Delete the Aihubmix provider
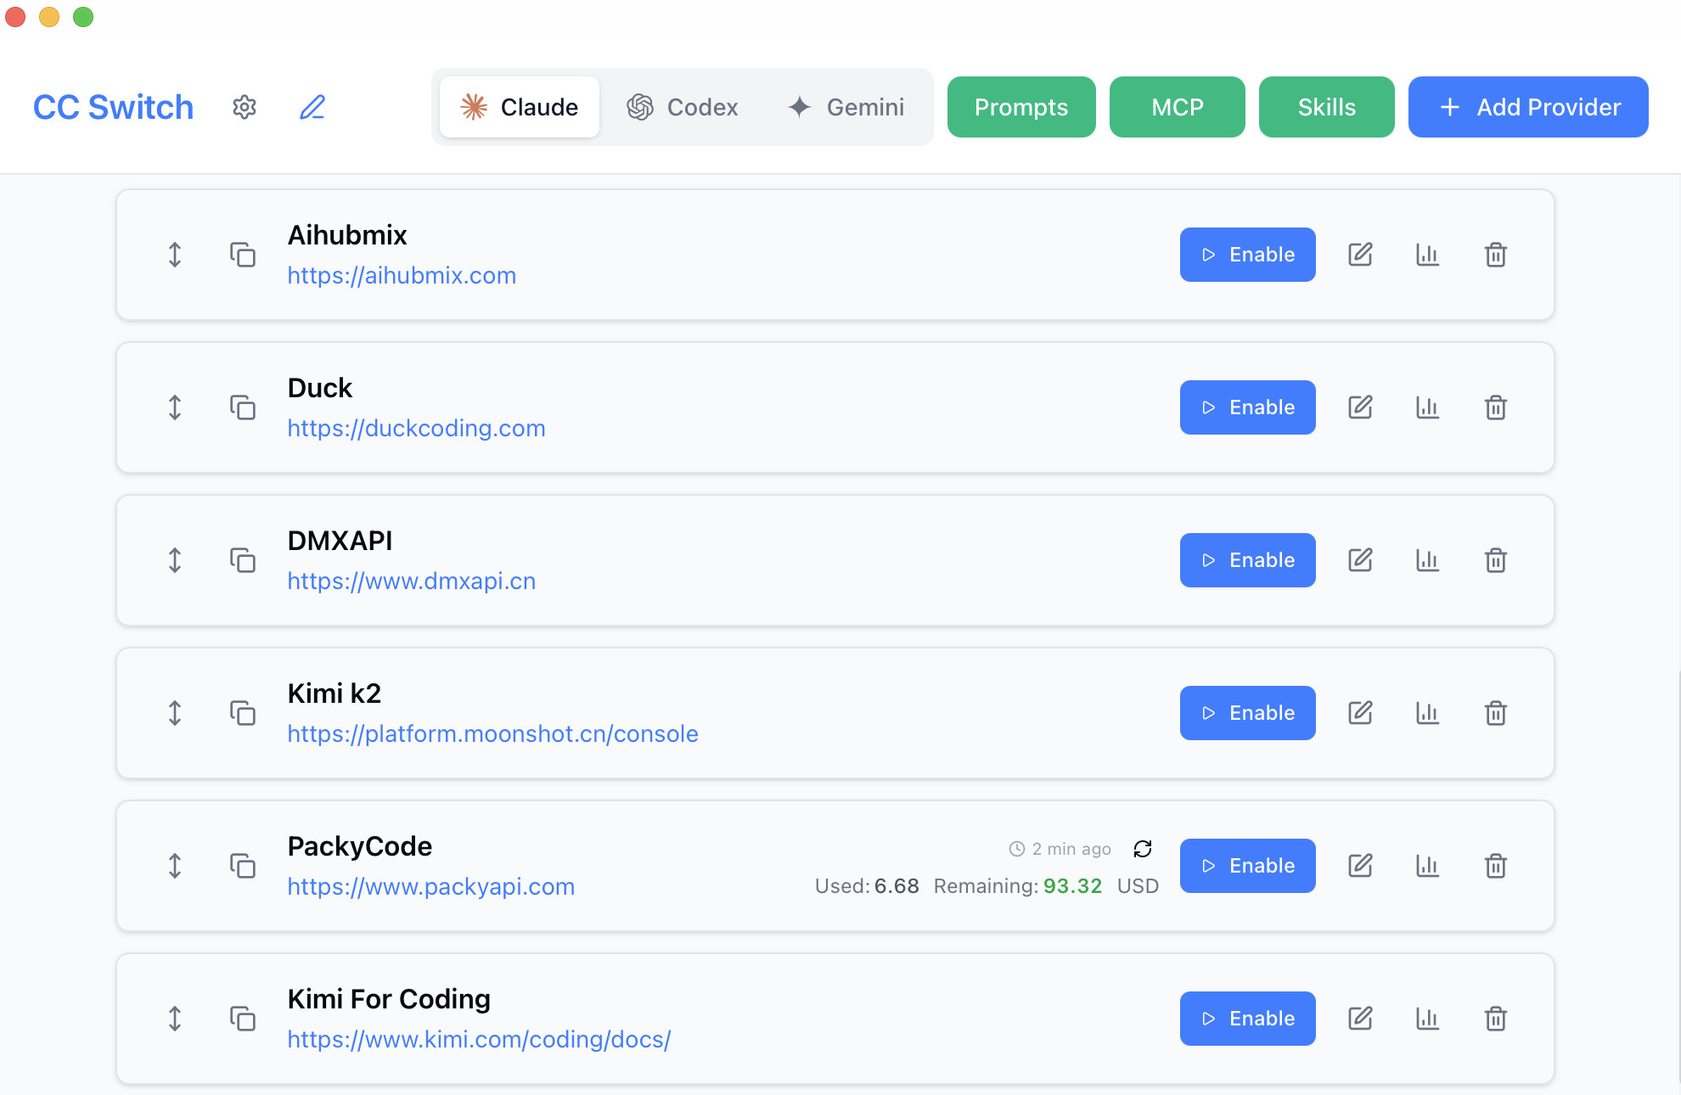The image size is (1681, 1095). (1495, 255)
